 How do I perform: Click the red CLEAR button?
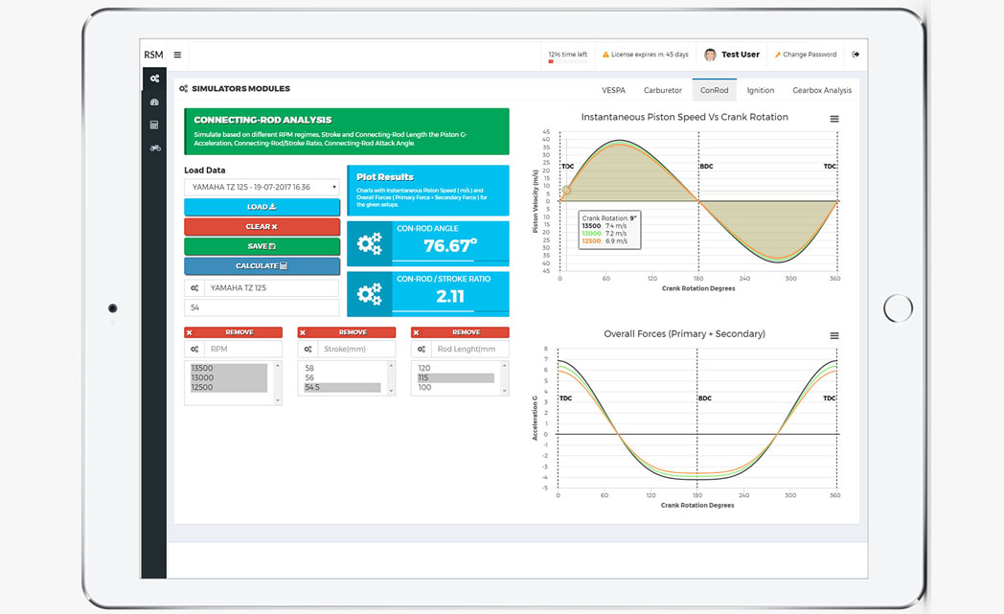(x=262, y=227)
